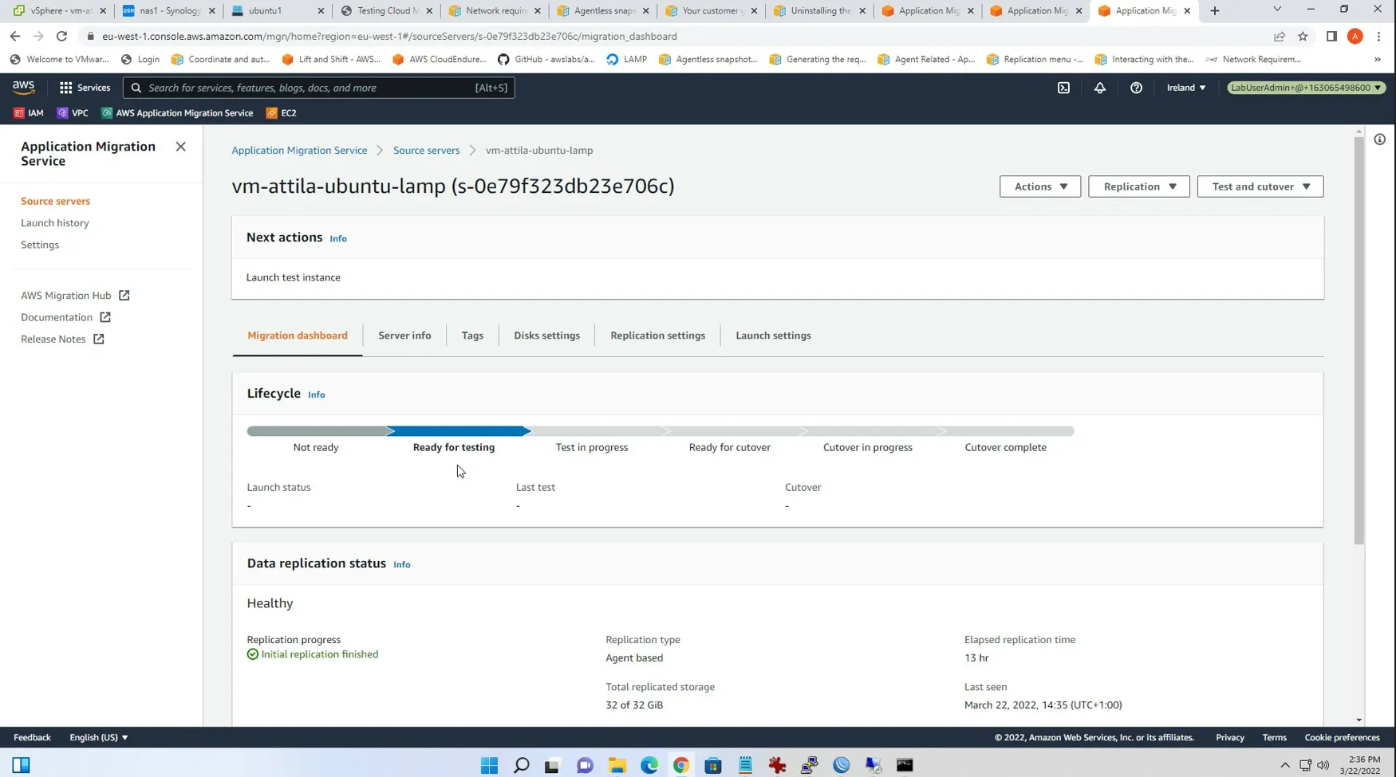Open AWS Migration Hub external link
The image size is (1396, 777).
click(75, 296)
